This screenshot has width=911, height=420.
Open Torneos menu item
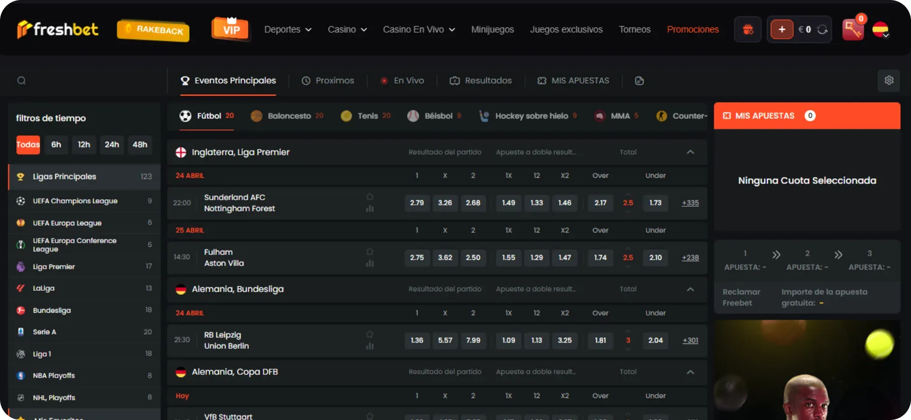(x=634, y=29)
